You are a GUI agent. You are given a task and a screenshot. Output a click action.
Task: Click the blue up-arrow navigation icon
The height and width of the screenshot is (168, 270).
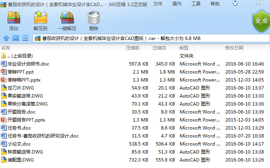tap(6, 38)
